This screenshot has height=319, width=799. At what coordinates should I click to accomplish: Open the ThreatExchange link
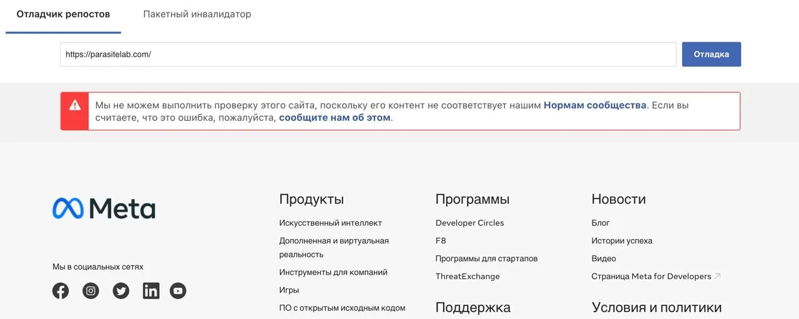[468, 276]
